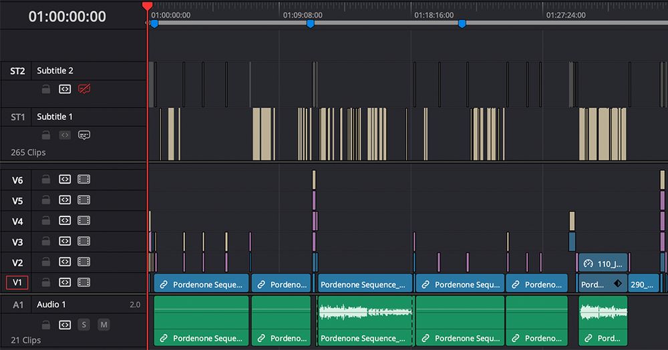Click the Audio 1 track name
Screen dimensions: 668x350
click(51, 305)
